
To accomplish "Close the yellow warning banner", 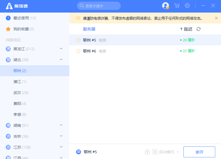I will tap(216, 18).
